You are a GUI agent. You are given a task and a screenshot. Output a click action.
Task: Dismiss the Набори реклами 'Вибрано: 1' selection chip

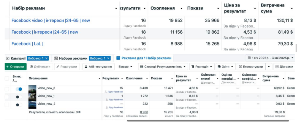[108, 58]
